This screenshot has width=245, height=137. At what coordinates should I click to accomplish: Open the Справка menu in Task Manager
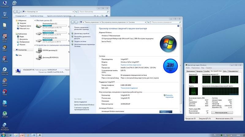(209, 68)
